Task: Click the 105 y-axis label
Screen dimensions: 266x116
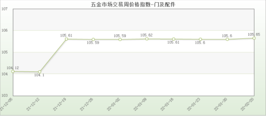Action: (x=3, y=52)
